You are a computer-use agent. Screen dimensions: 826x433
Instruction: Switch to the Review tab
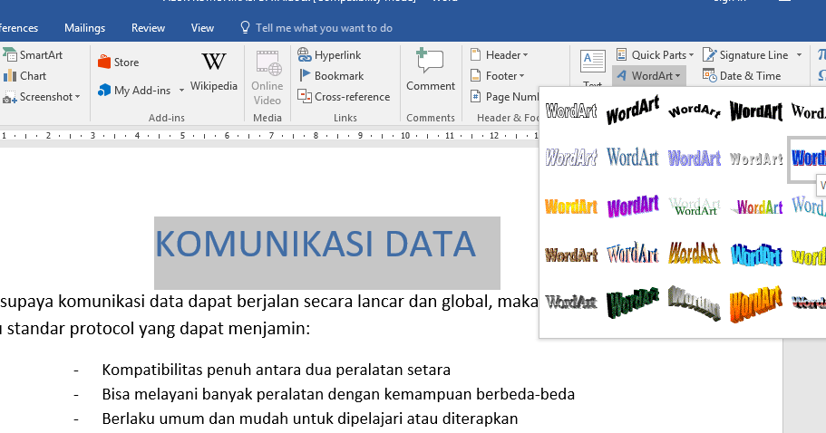[148, 28]
